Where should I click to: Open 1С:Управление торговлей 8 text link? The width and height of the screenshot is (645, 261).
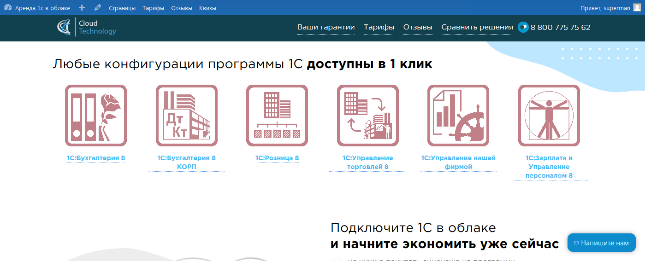pos(367,162)
